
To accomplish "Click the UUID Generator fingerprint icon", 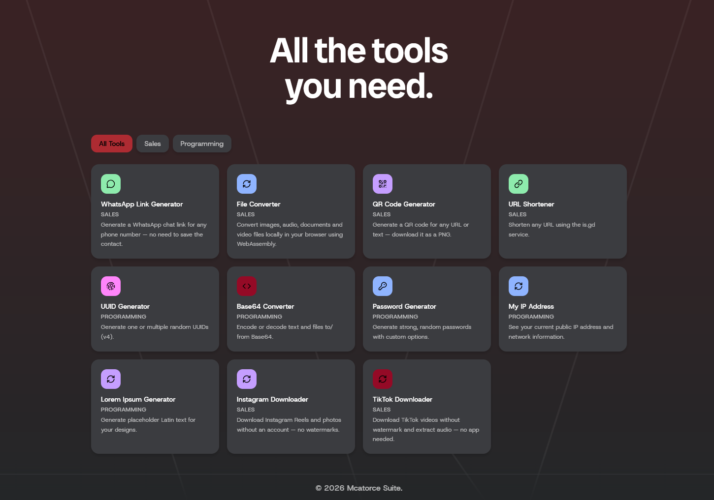I will point(111,286).
